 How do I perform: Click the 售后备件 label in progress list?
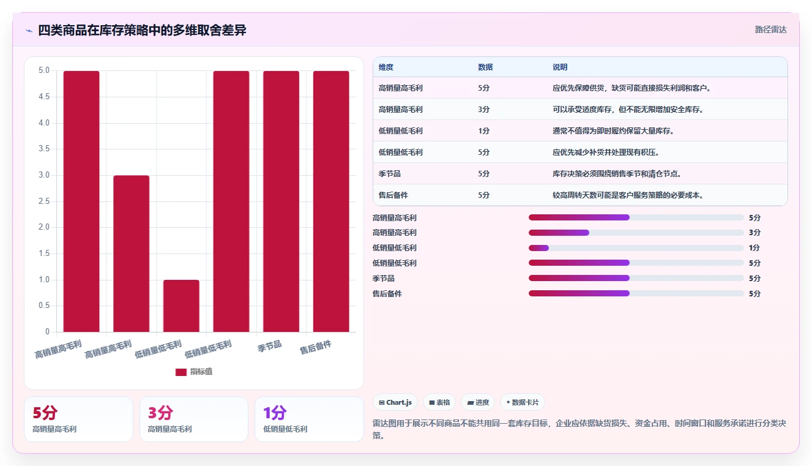point(387,294)
